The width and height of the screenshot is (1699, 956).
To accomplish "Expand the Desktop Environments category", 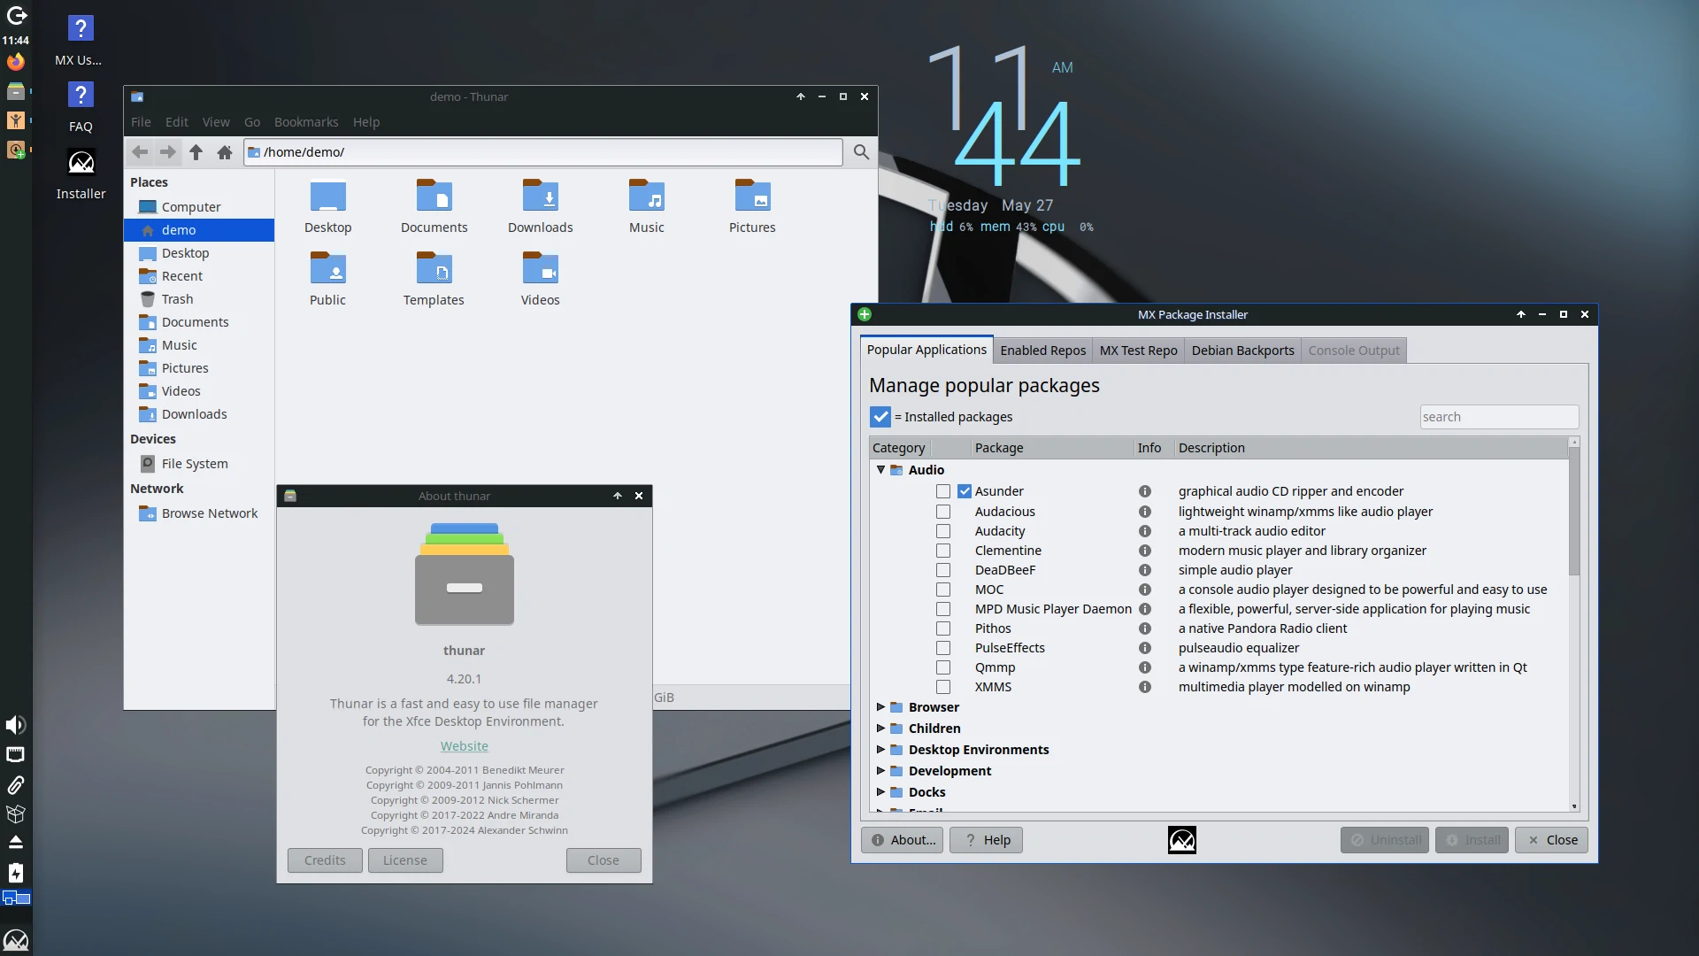I will pyautogui.click(x=881, y=750).
